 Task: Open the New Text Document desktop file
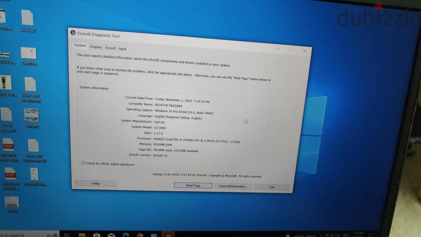coord(31,90)
